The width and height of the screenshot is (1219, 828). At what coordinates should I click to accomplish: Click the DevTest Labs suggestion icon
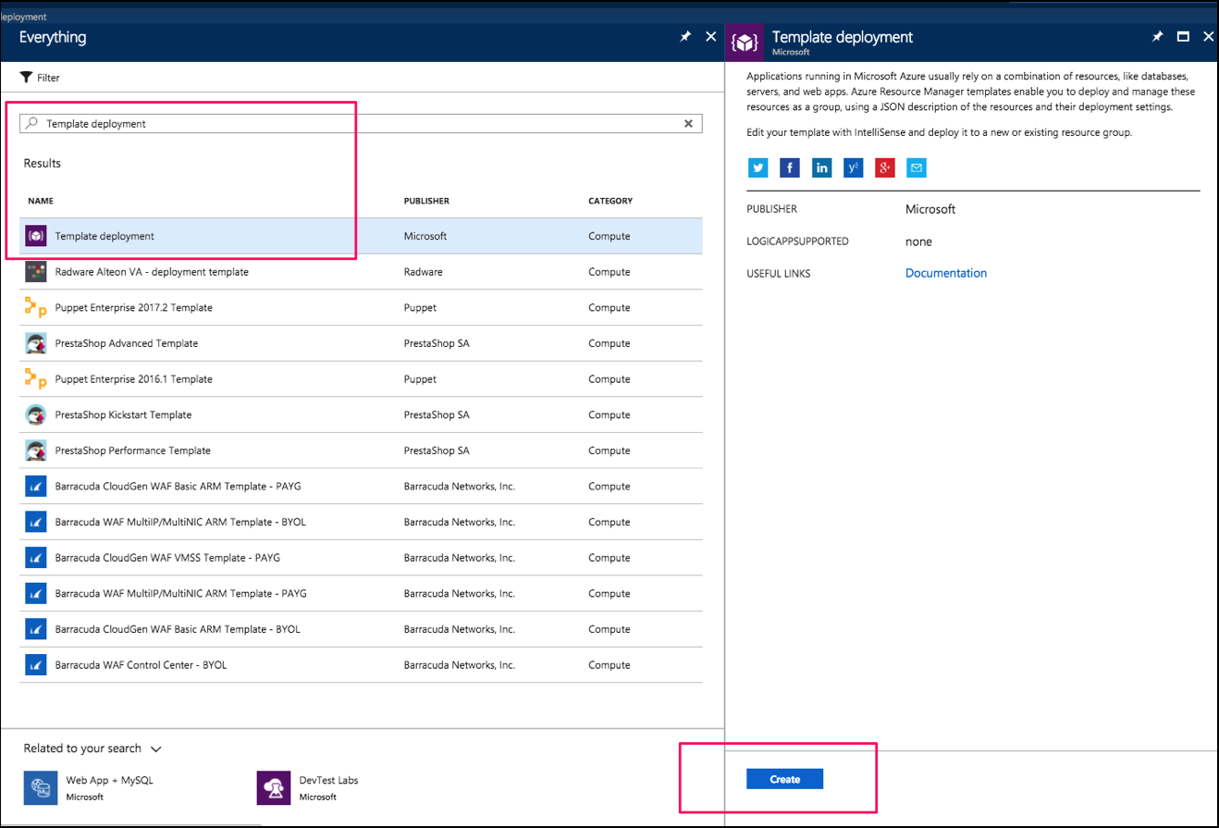pos(273,787)
